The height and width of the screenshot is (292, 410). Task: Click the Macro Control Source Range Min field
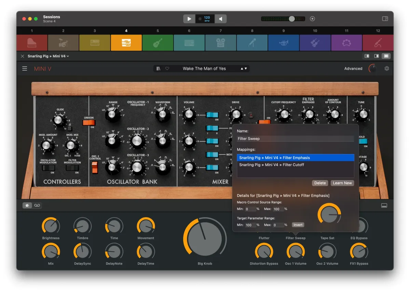click(x=250, y=209)
